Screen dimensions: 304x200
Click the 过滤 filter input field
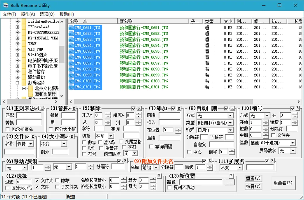23,182
